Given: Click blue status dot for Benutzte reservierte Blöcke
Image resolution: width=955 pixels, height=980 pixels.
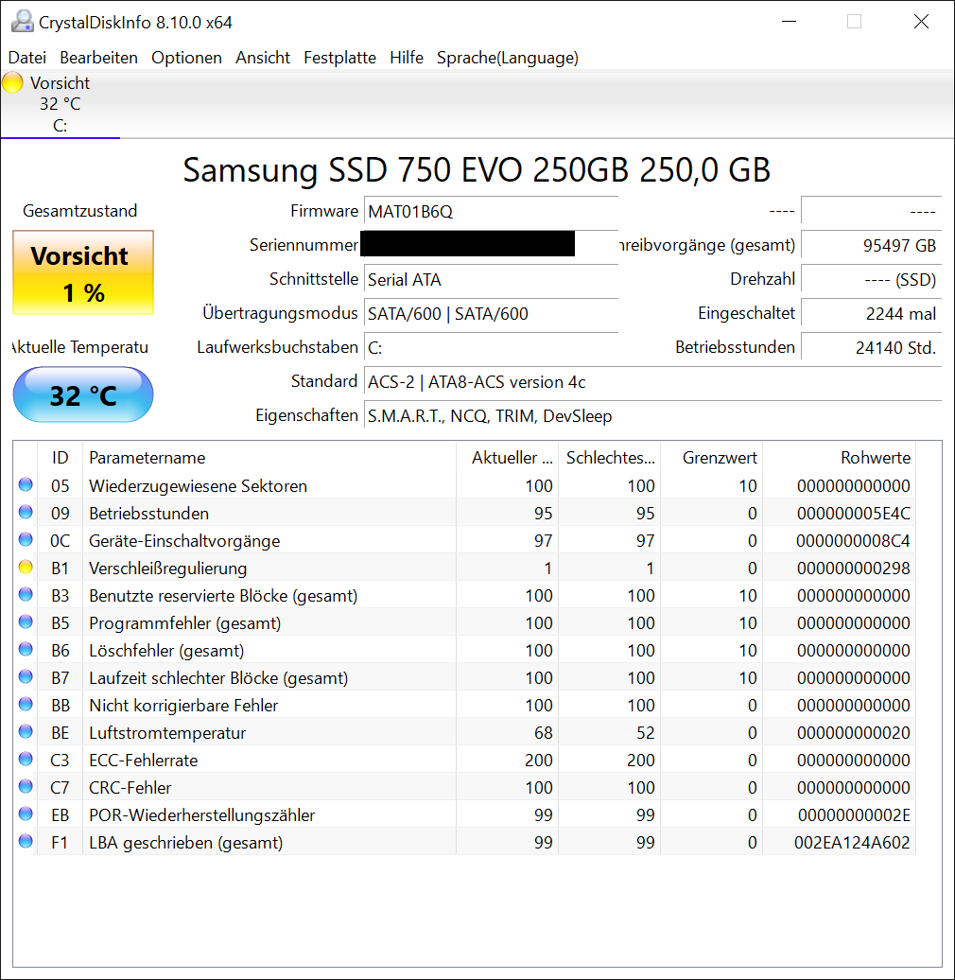Looking at the screenshot, I should [26, 594].
